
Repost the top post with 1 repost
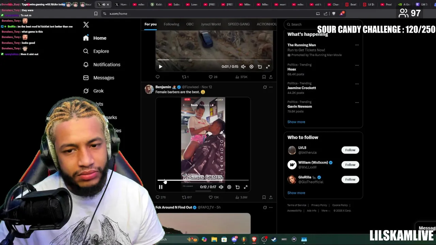[185, 77]
